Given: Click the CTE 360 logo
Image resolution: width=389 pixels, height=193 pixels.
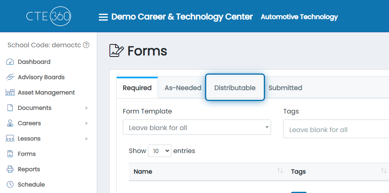Looking at the screenshot, I should 49,16.
